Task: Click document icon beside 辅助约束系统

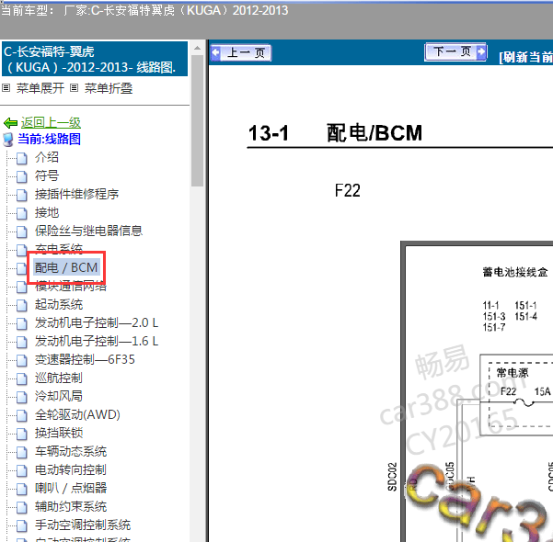Action: [22, 507]
